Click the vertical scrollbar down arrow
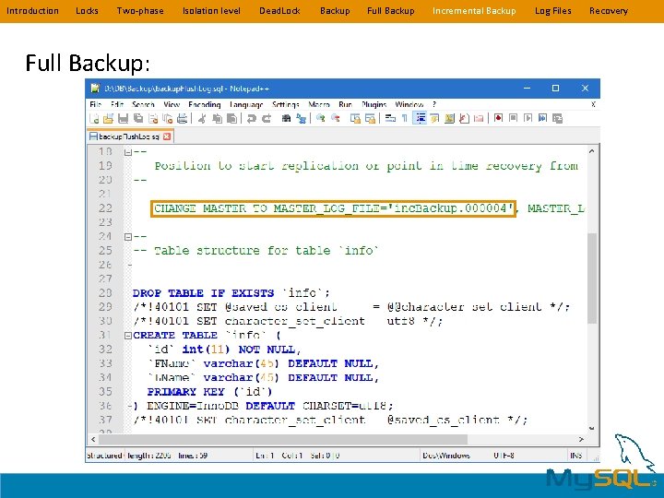The image size is (664, 498). (x=591, y=428)
